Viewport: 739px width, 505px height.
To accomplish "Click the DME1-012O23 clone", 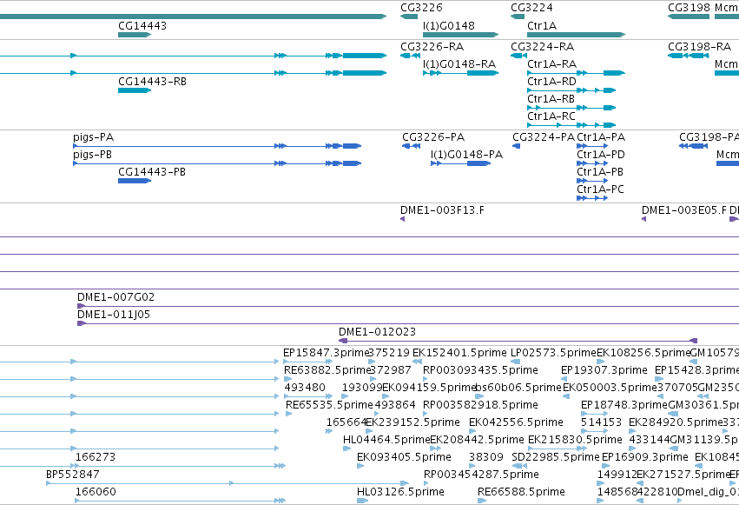I will [518, 341].
